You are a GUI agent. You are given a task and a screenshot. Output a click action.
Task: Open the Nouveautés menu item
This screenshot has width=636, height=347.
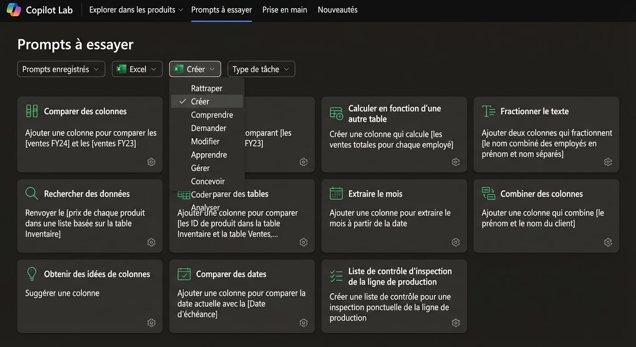(x=337, y=9)
